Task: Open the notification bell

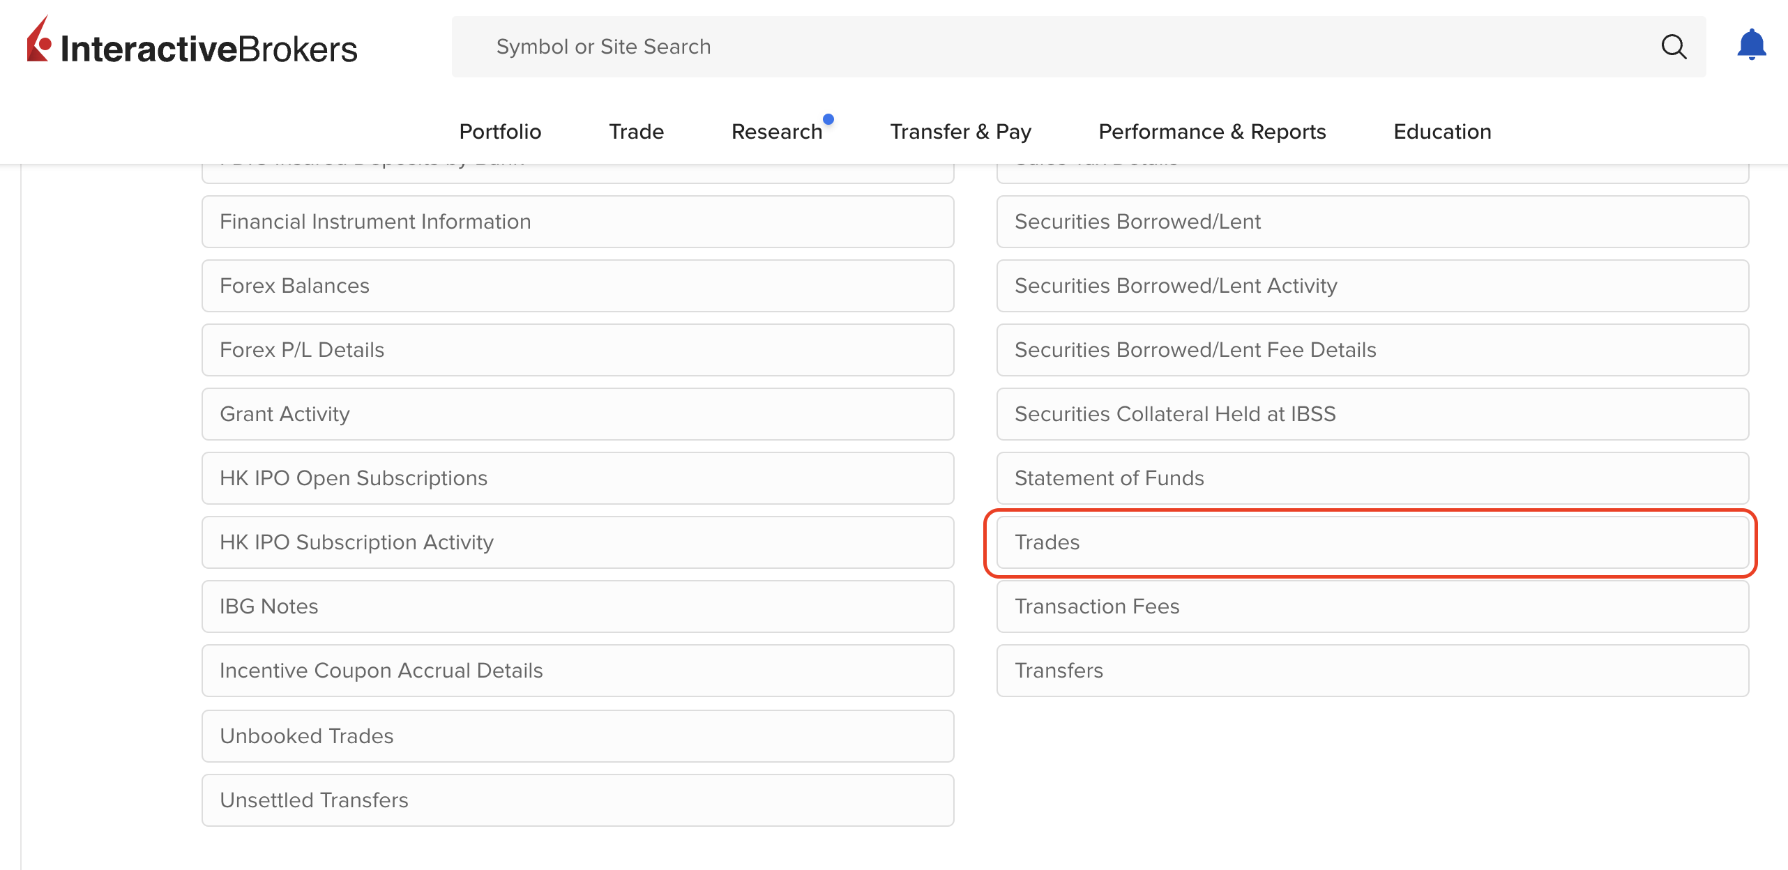Action: tap(1752, 44)
